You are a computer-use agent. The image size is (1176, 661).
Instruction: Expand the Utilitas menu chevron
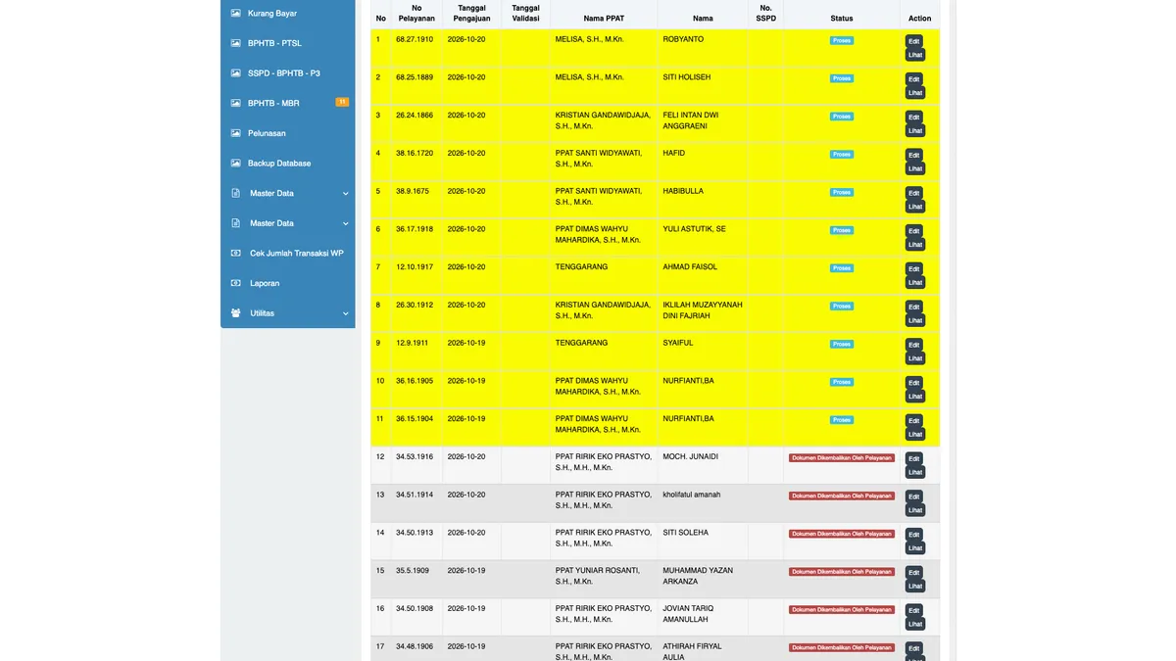coord(346,313)
